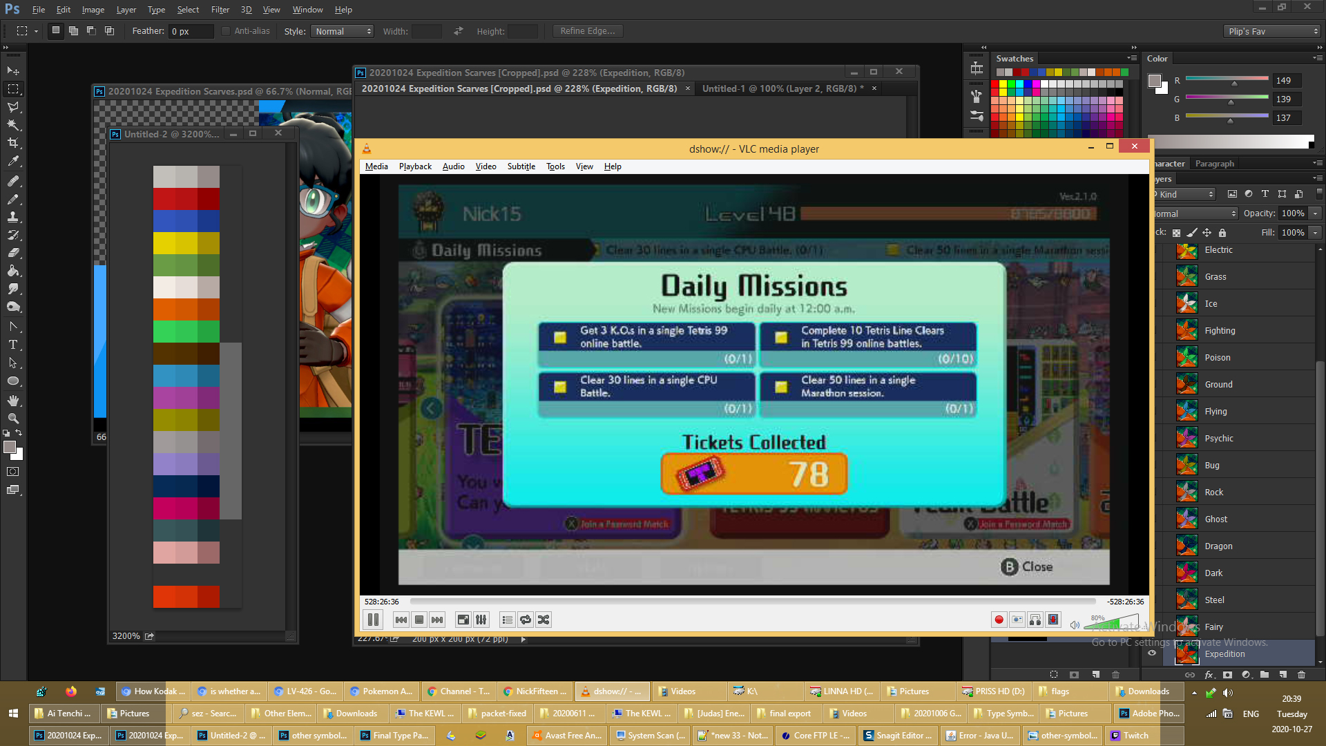
Task: Toggle VLC playlist view
Action: 508,620
